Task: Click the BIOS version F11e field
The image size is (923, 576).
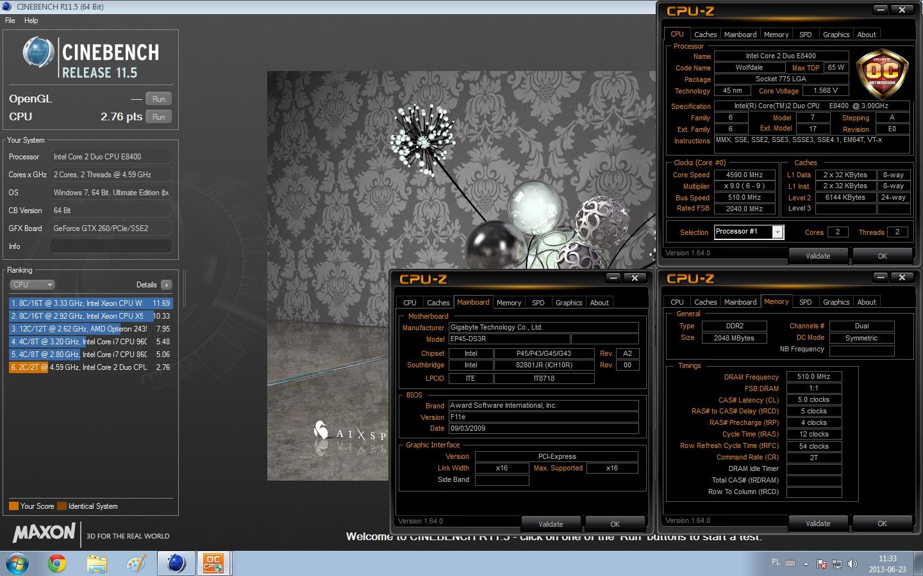Action: coord(544,417)
